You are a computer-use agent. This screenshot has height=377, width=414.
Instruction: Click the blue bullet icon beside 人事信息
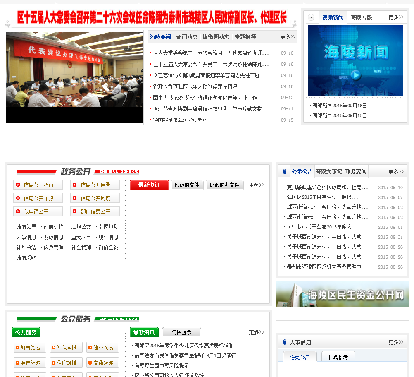(285, 342)
